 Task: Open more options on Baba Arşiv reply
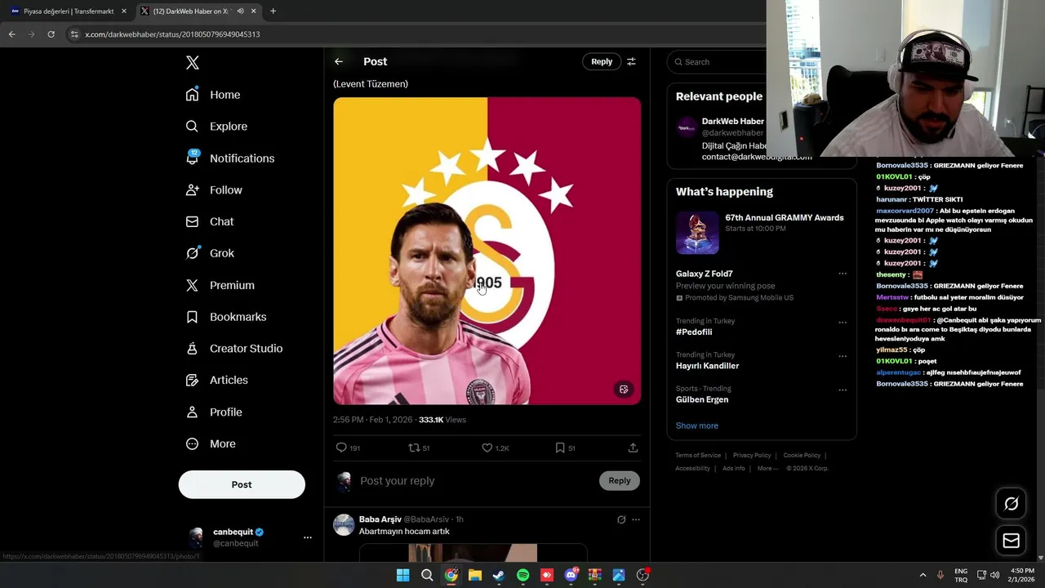(x=636, y=519)
